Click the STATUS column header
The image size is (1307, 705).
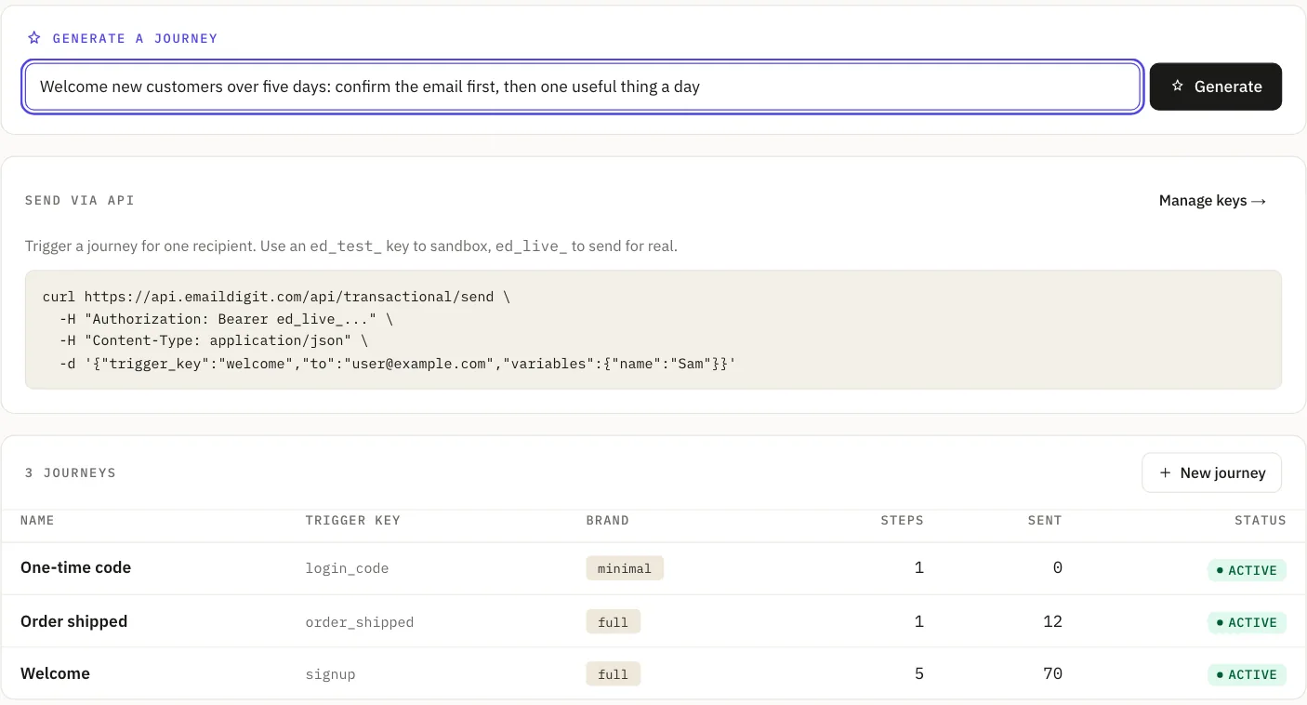coord(1260,520)
